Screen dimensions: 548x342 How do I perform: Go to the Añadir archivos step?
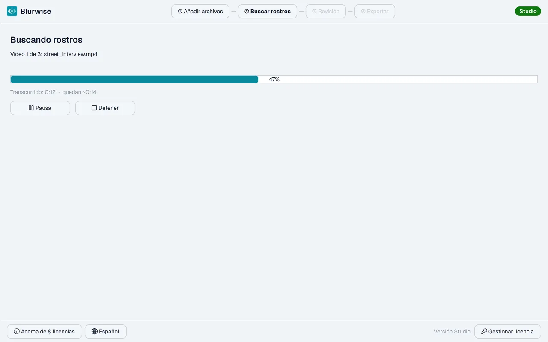tap(200, 12)
